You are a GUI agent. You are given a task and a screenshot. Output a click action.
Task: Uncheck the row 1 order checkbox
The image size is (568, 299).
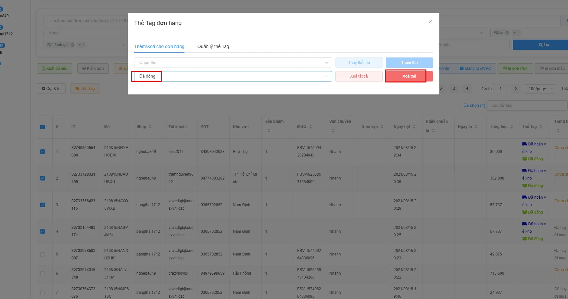[43, 152]
